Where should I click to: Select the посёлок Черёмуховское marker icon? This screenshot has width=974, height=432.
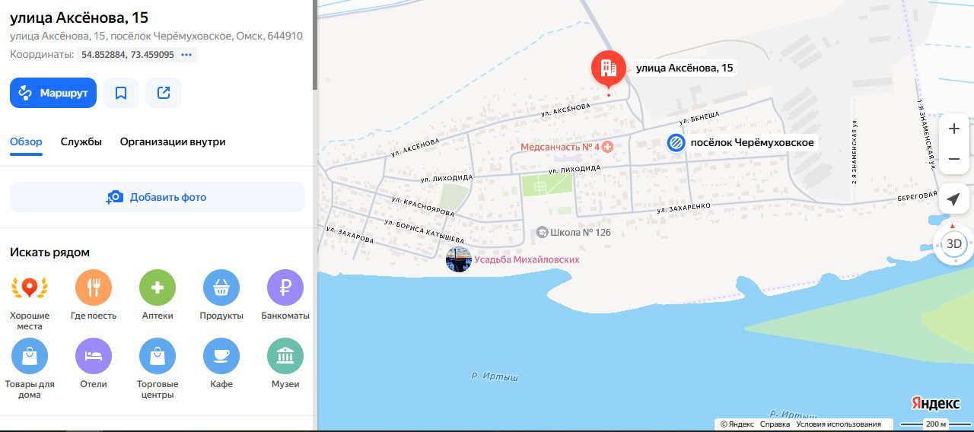(676, 142)
